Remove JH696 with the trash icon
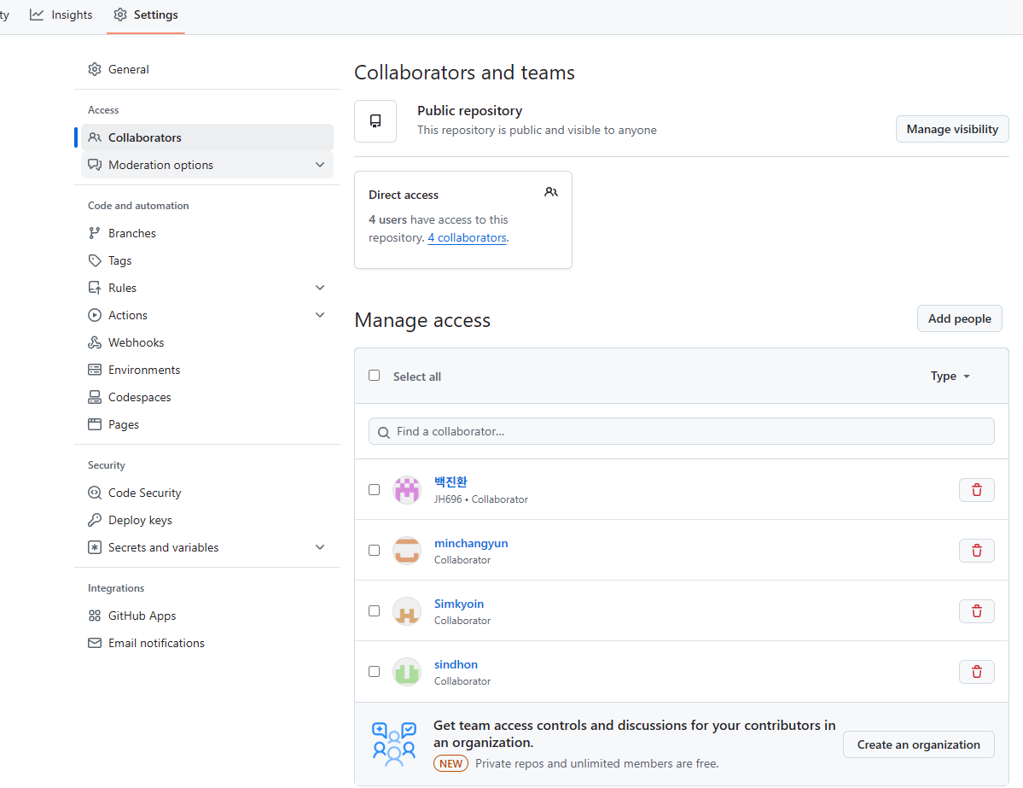 click(x=977, y=490)
